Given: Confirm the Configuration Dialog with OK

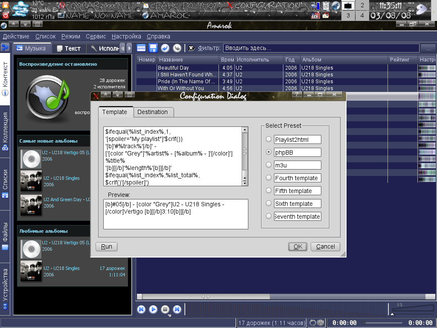Looking at the screenshot, I should click(x=297, y=246).
